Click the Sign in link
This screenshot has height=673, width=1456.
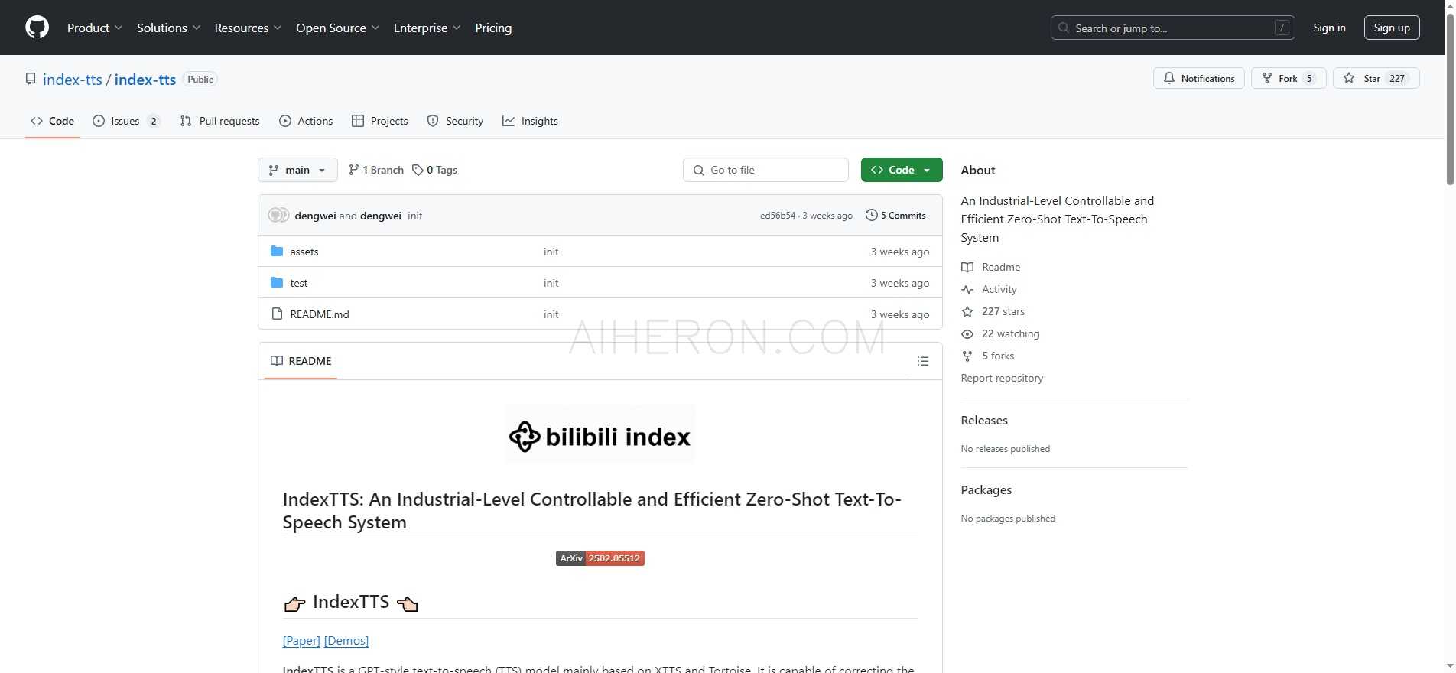point(1329,28)
